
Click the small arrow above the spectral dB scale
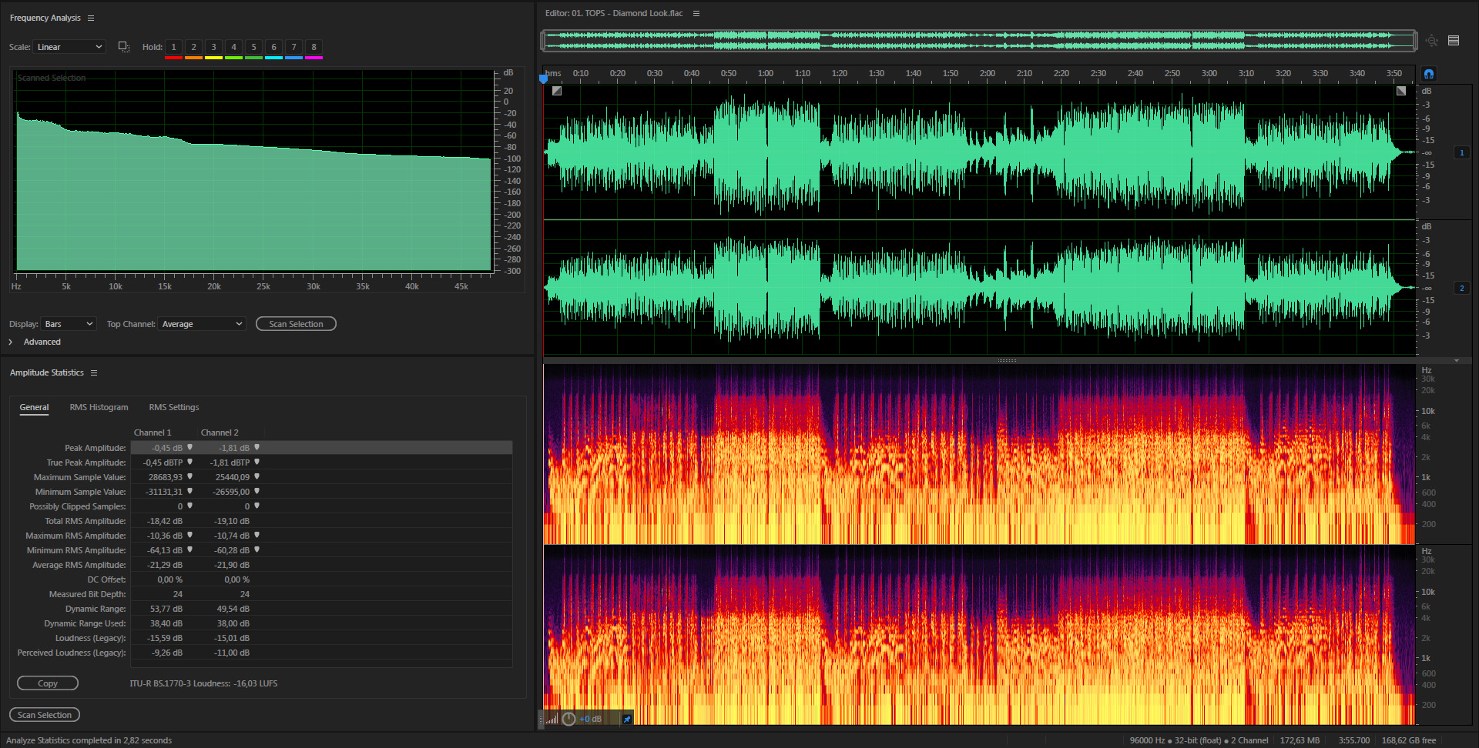pos(1456,360)
